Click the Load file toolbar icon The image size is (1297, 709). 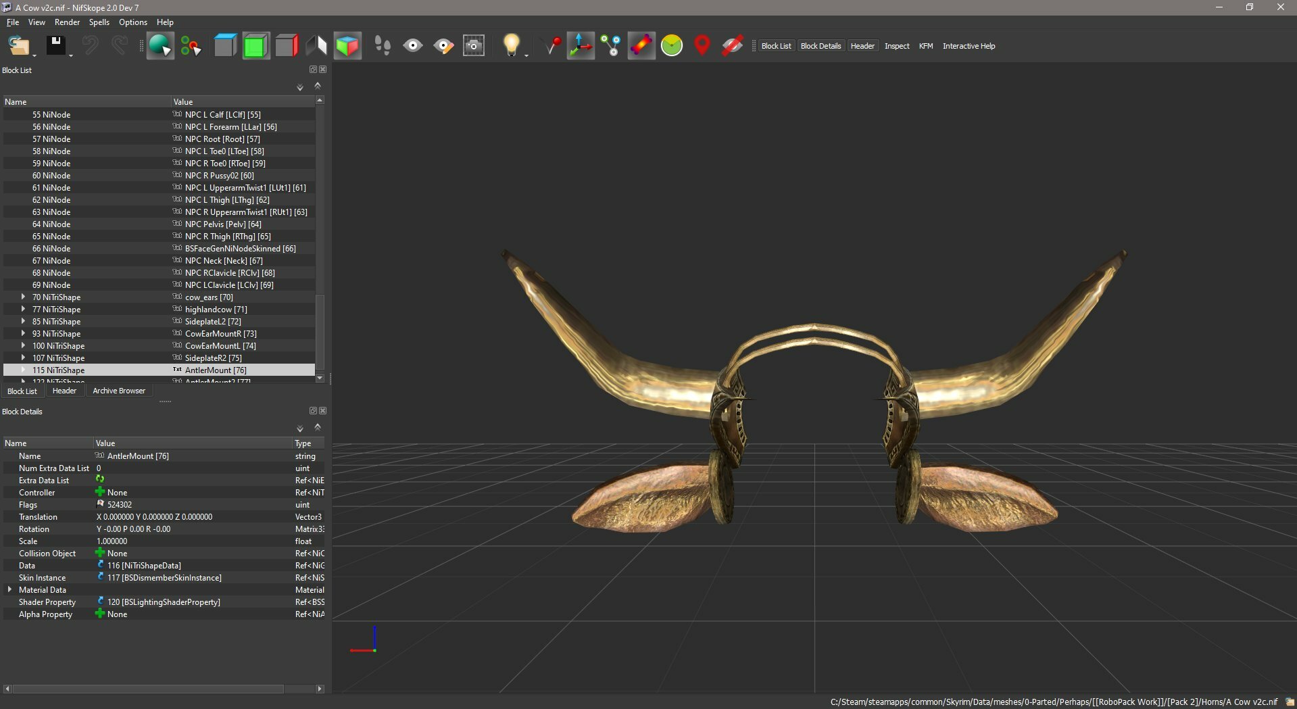tap(18, 46)
